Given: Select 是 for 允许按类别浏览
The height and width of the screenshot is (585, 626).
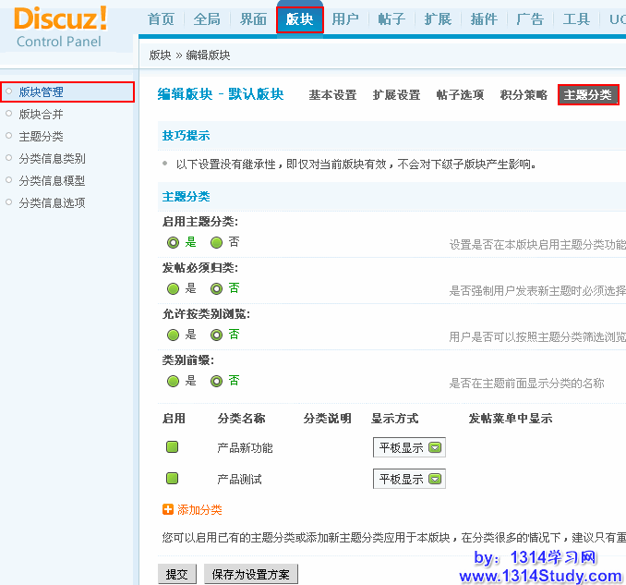Looking at the screenshot, I should [173, 335].
